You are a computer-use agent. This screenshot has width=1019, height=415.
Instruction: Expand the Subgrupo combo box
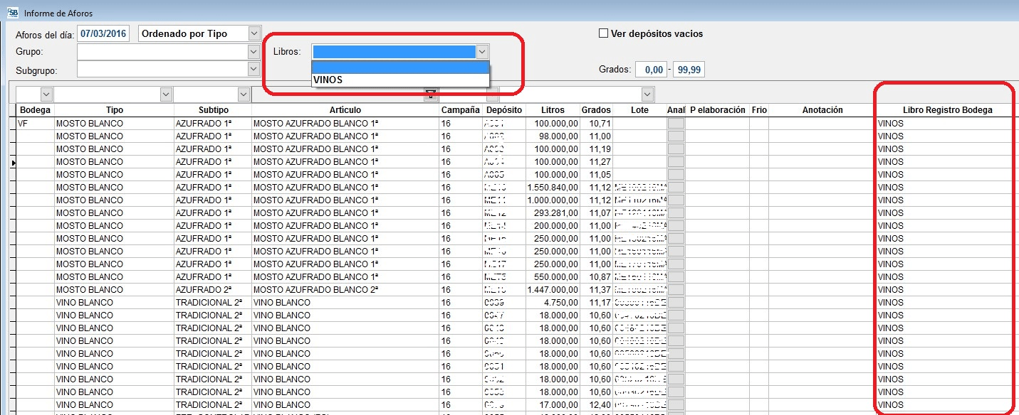coord(254,69)
